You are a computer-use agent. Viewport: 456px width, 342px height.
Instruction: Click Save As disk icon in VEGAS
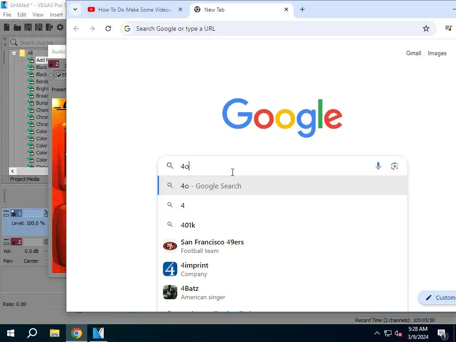[39, 27]
